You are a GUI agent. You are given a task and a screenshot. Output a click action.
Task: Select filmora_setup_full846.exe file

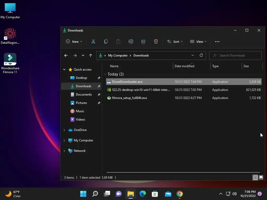(184, 98)
